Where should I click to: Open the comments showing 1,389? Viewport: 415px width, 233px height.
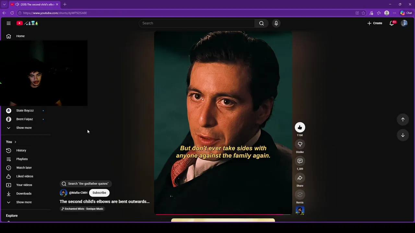coord(300,161)
